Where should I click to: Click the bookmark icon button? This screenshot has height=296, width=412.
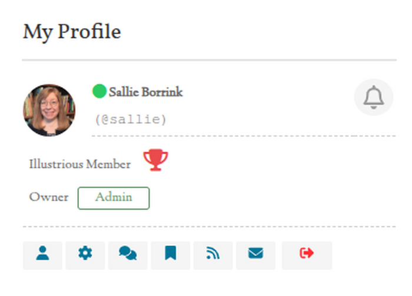coord(171,254)
